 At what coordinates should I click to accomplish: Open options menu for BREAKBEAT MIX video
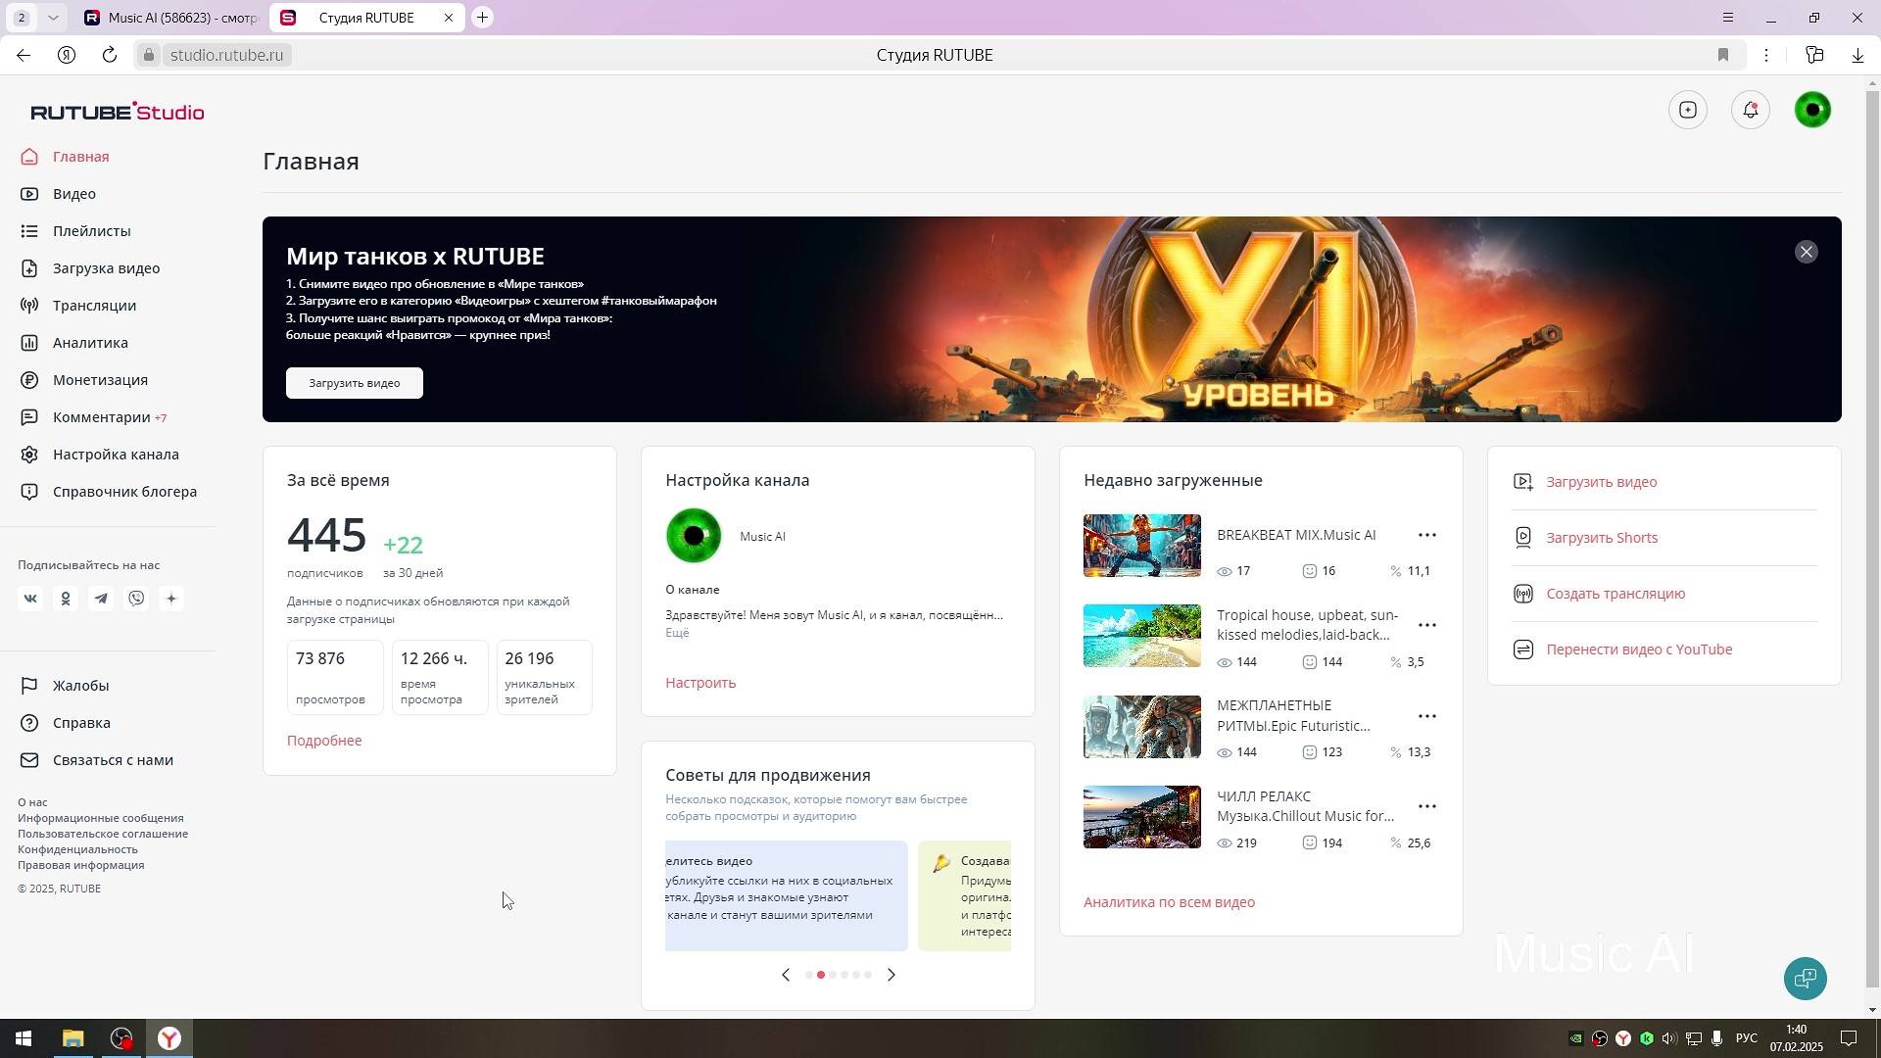point(1426,535)
